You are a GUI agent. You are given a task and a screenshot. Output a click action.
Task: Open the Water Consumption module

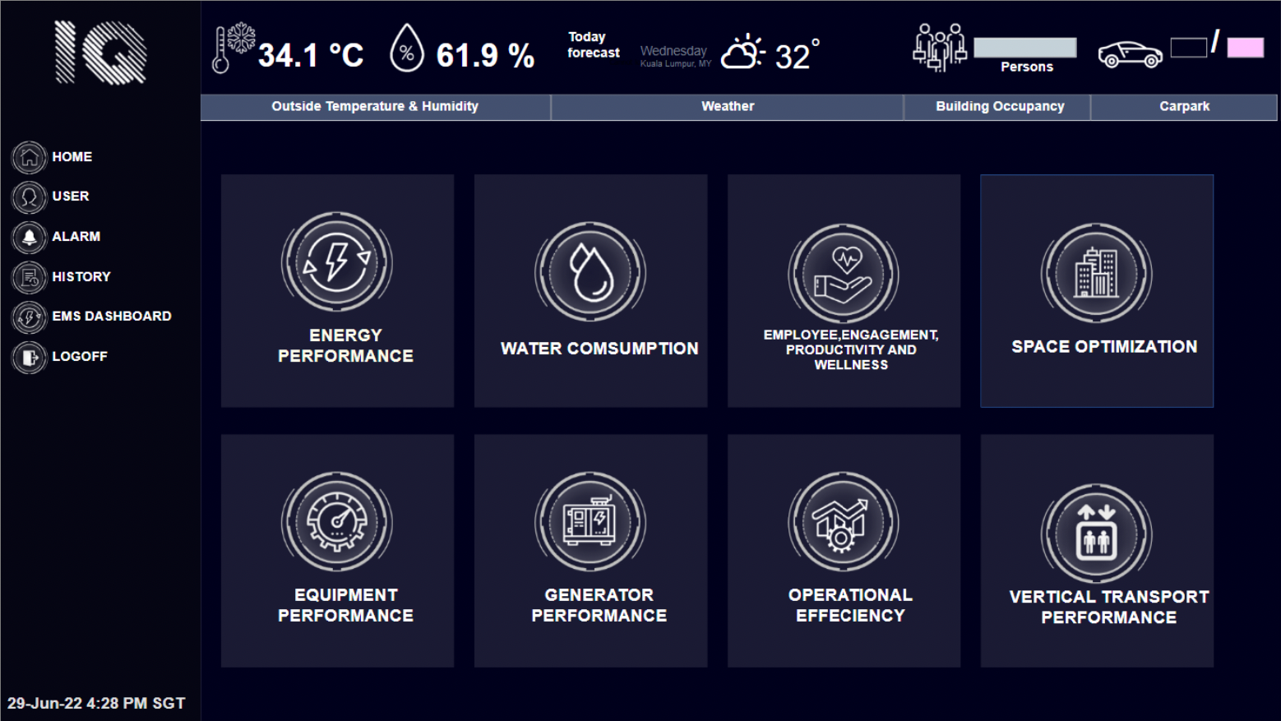pos(590,290)
